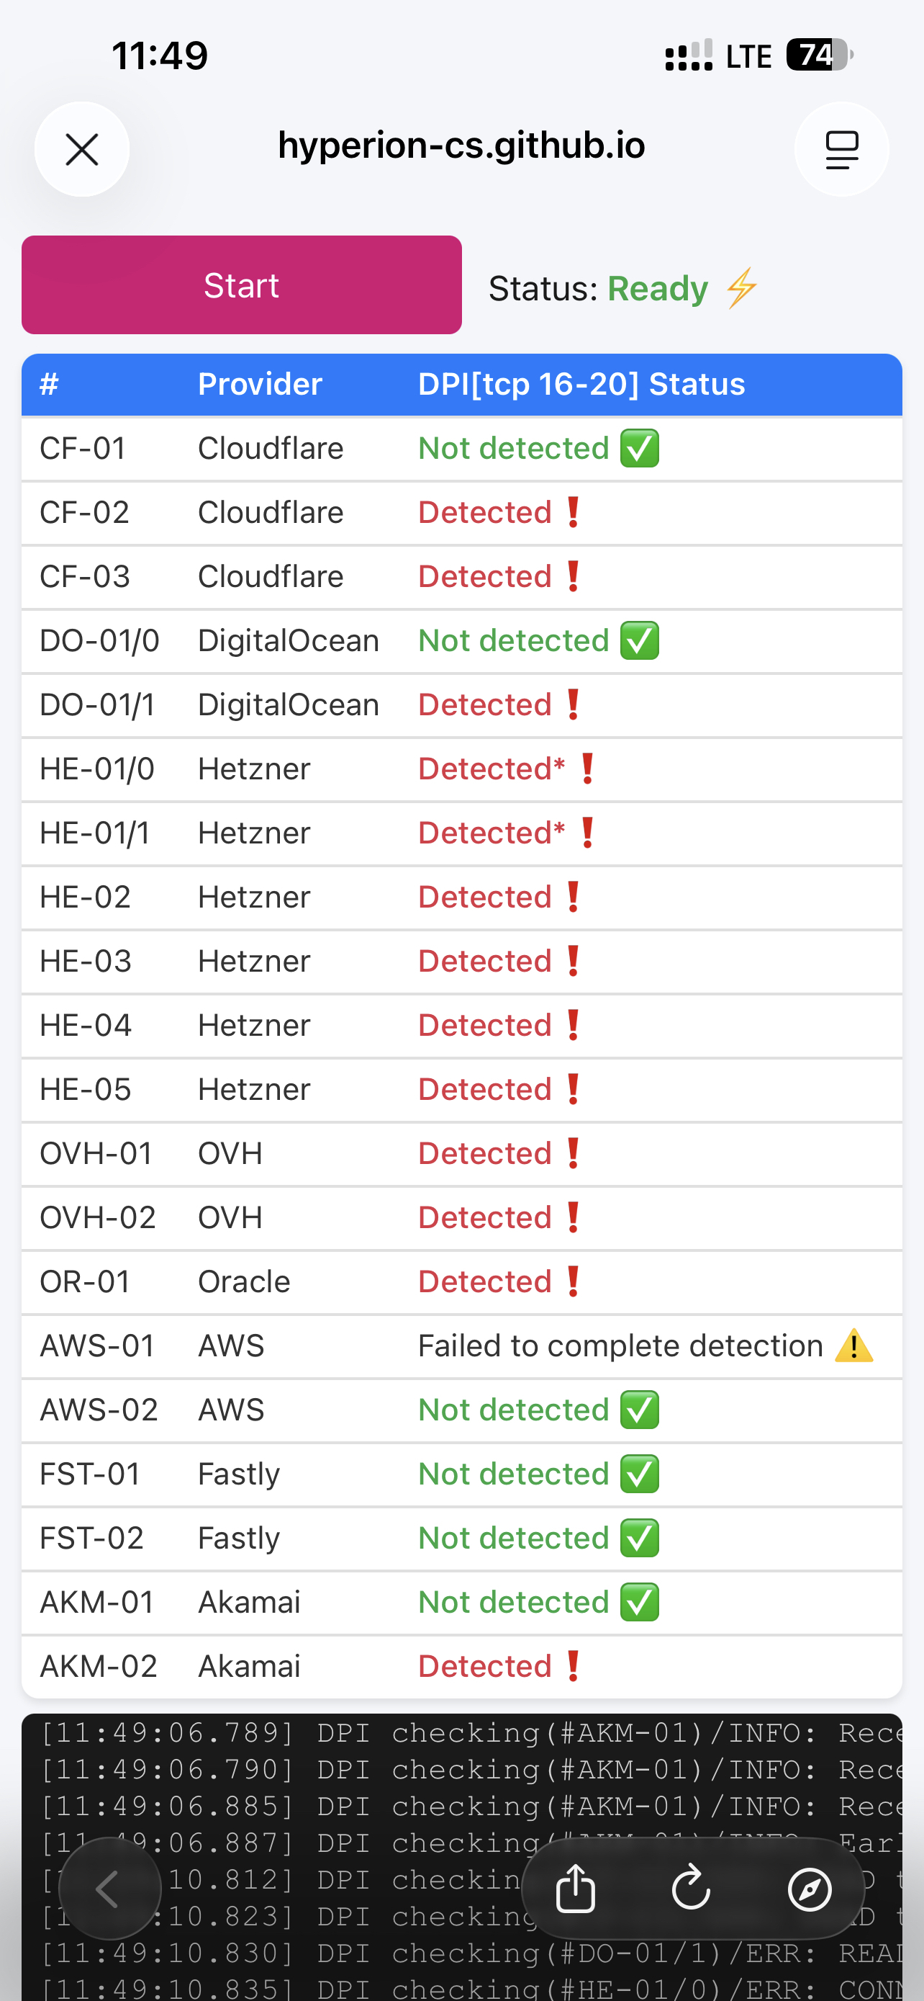The image size is (924, 2001).
Task: Tap the green Ready status text
Action: pyautogui.click(x=657, y=288)
